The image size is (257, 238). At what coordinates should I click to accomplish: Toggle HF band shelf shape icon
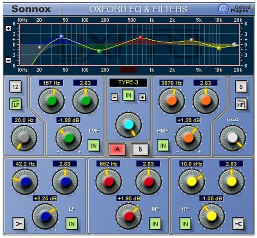click(239, 223)
